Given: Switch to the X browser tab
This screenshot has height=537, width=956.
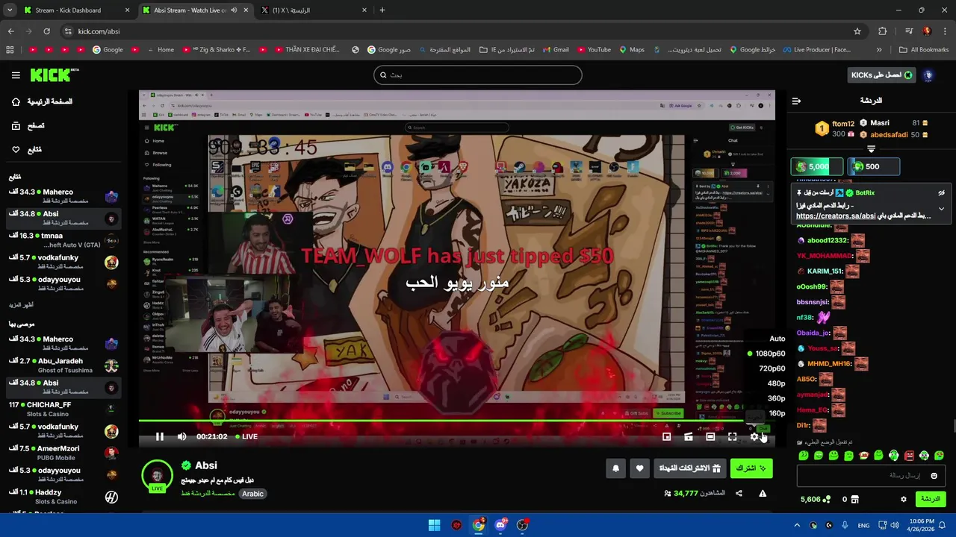Looking at the screenshot, I should 314,10.
